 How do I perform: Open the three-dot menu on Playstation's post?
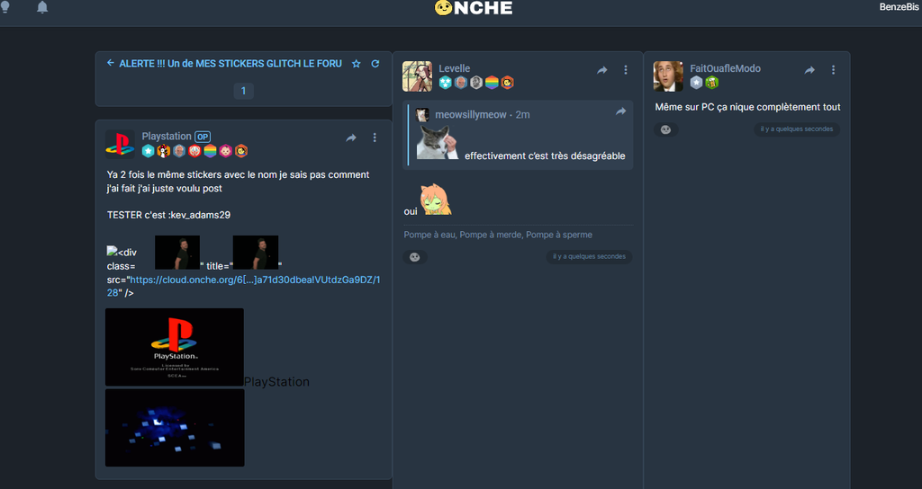[375, 138]
